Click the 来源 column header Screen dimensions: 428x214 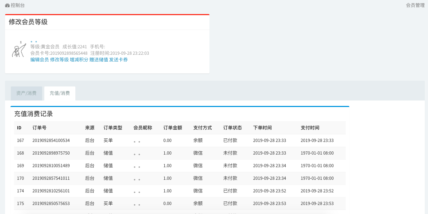(90, 128)
